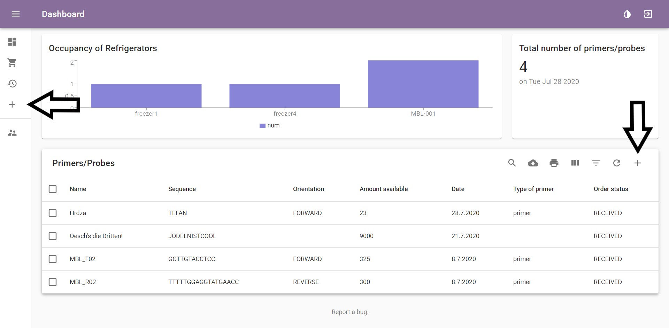The width and height of the screenshot is (669, 328).
Task: Click the 300 amount cell
Action: tap(365, 282)
